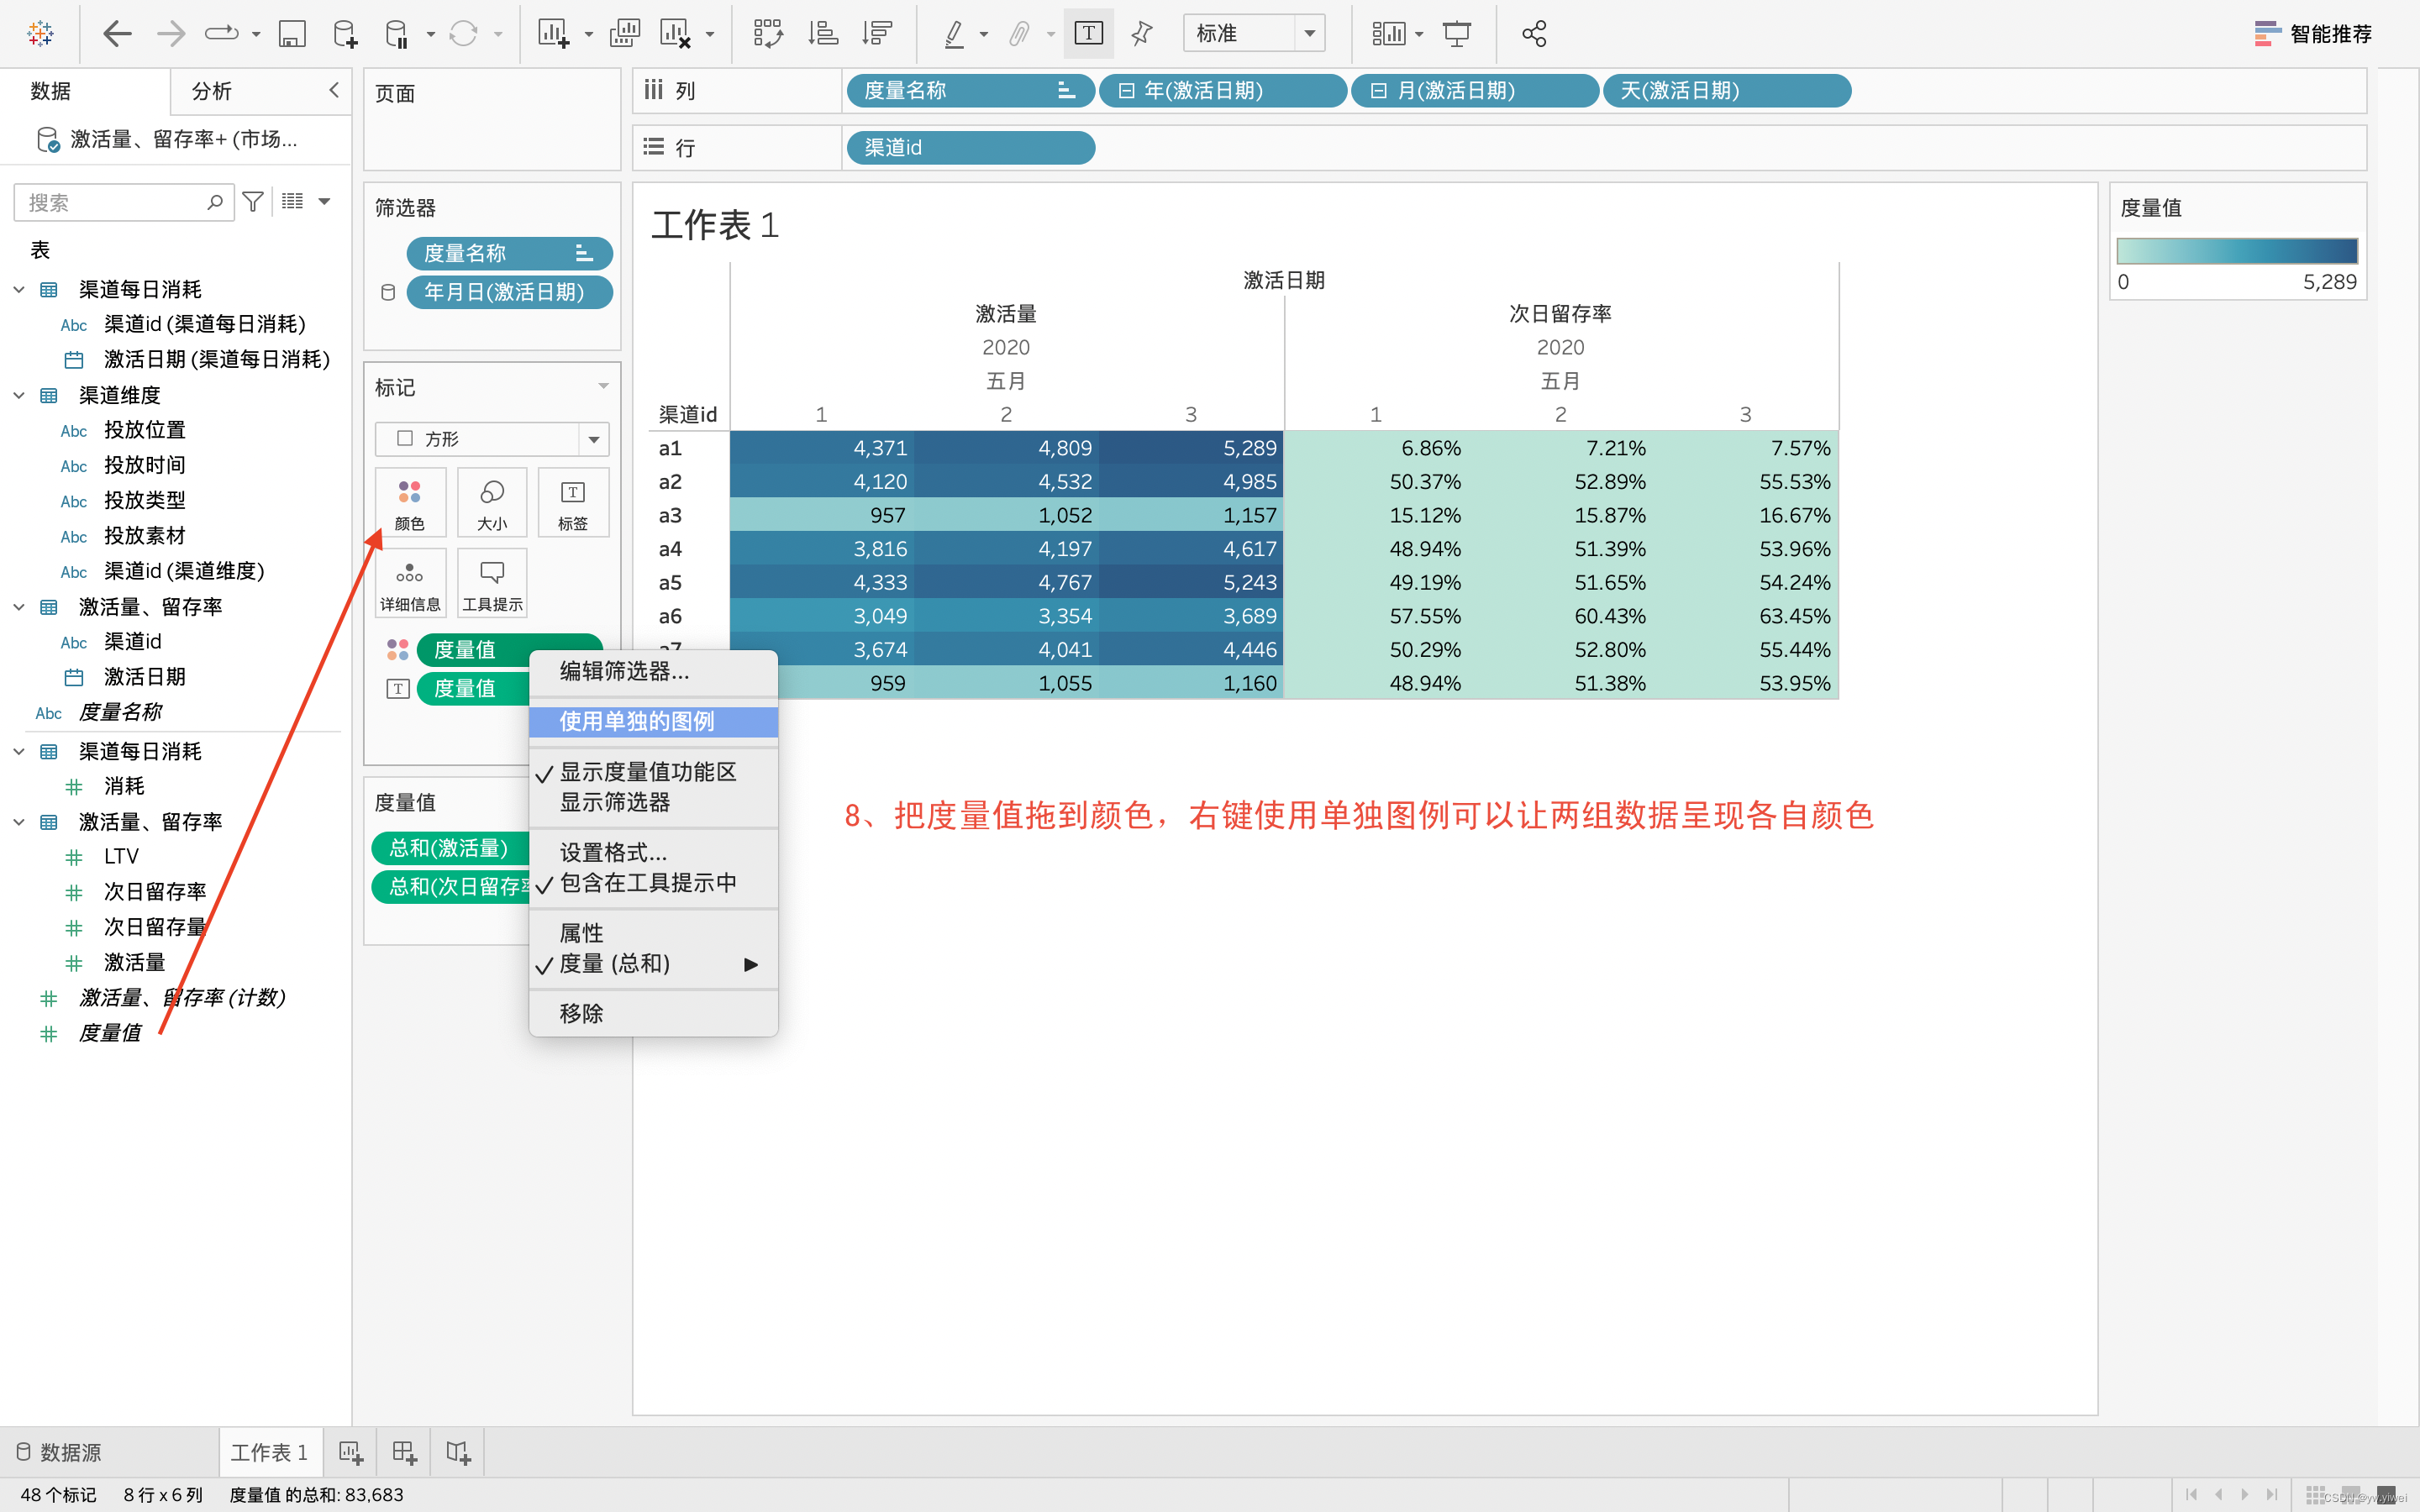This screenshot has width=2420, height=1512.
Task: Open the 工具提示 tooltip mark card
Action: click(492, 583)
